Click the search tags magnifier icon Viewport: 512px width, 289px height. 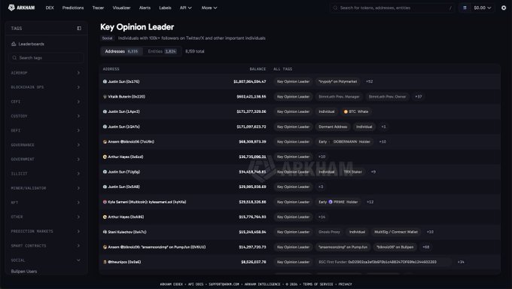(x=14, y=58)
